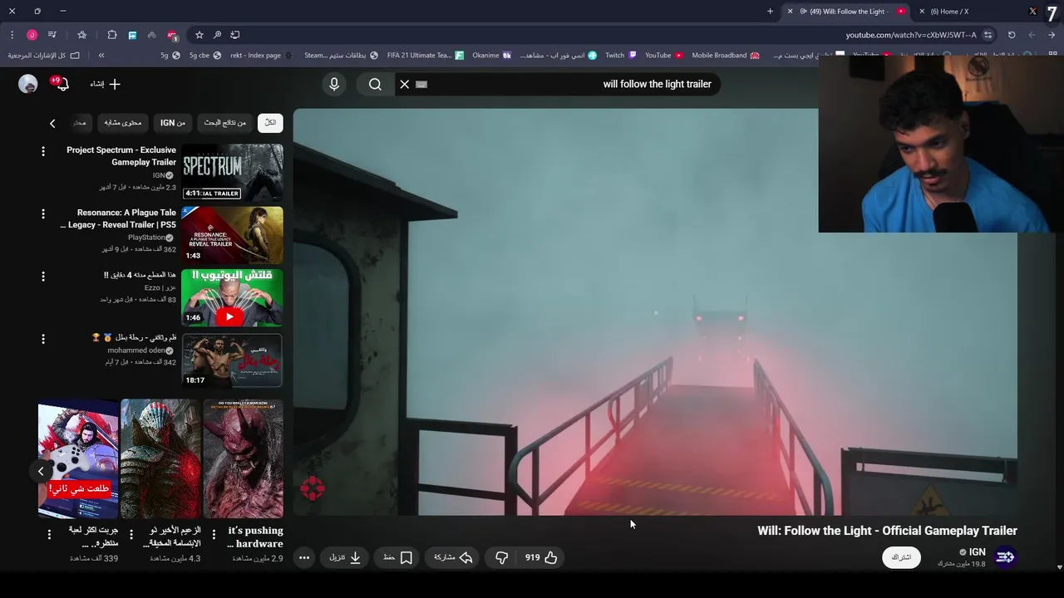This screenshot has height=598, width=1064.
Task: Open the Chrome three-dot menu
Action: tap(12, 35)
